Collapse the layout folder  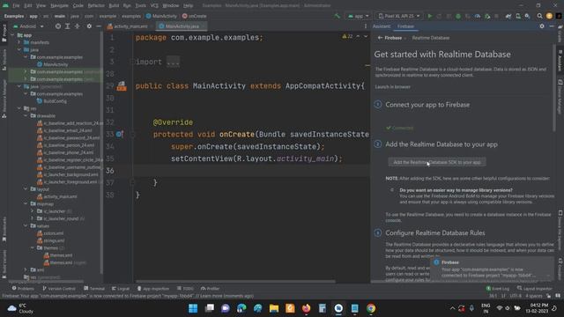coord(26,189)
